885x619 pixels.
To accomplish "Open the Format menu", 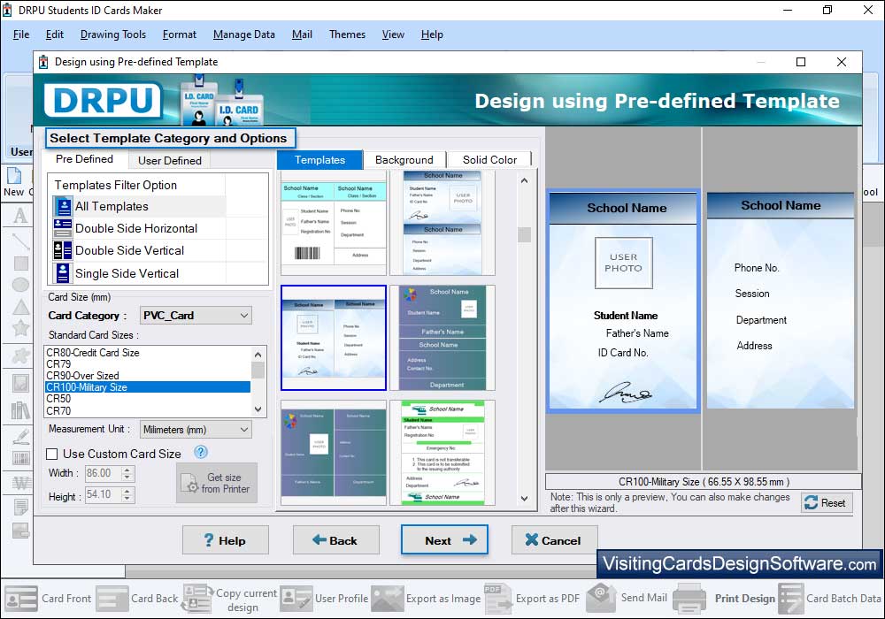I will (180, 34).
